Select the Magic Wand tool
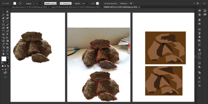The image size is (208, 104). (3, 15)
